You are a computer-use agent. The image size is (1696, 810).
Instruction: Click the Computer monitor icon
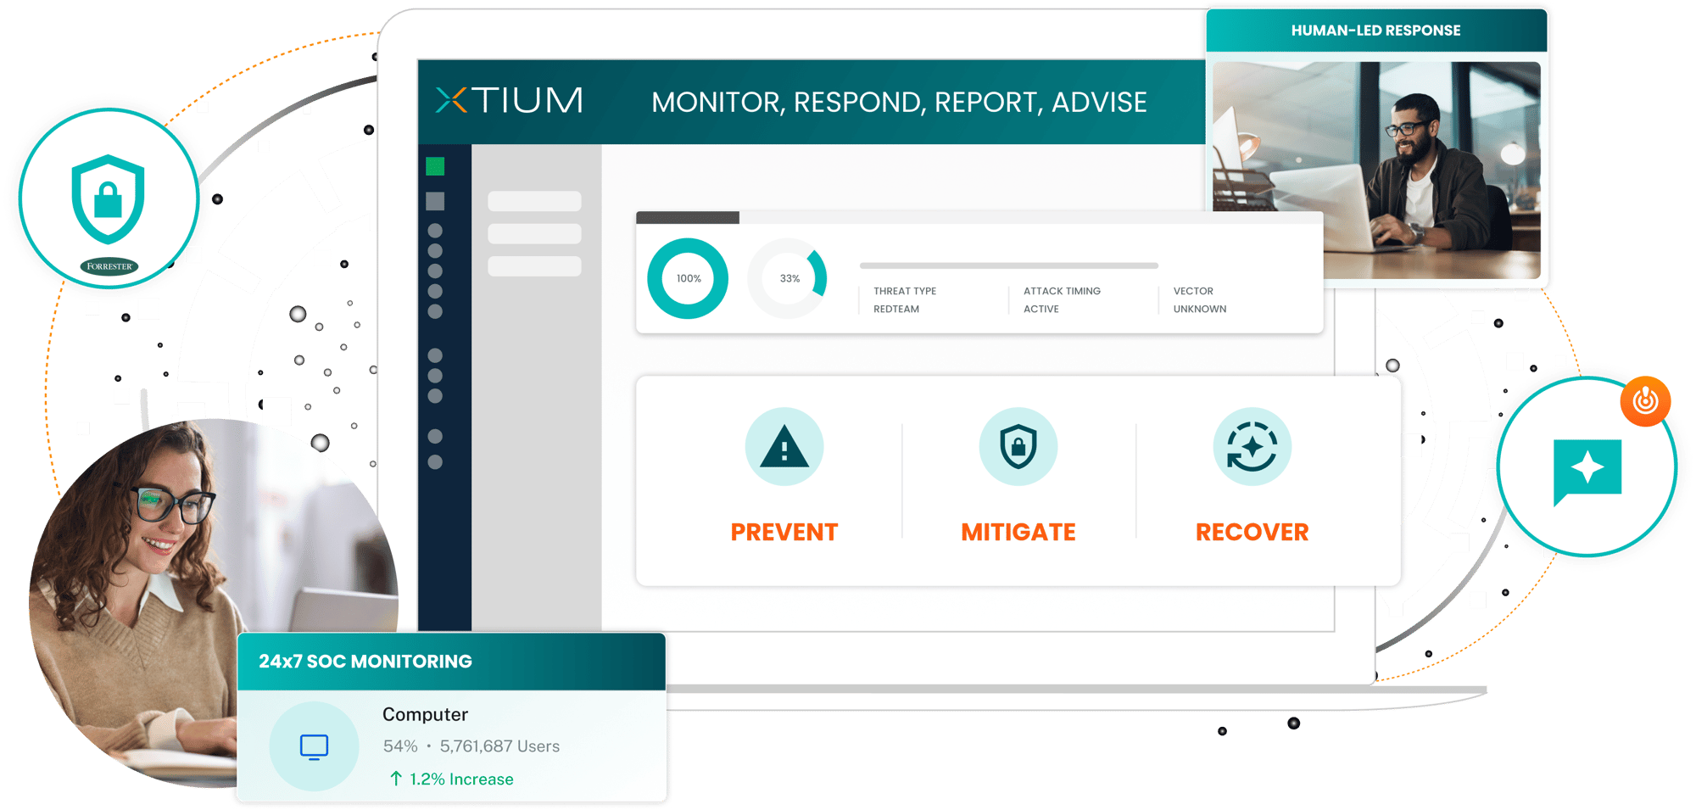(x=314, y=746)
